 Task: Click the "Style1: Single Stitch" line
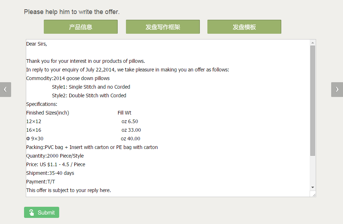91,87
